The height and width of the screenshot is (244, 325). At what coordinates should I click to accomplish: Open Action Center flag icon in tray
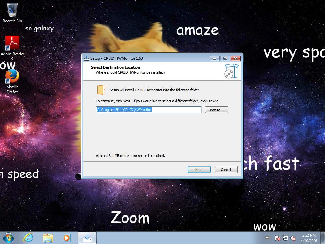click(x=277, y=238)
